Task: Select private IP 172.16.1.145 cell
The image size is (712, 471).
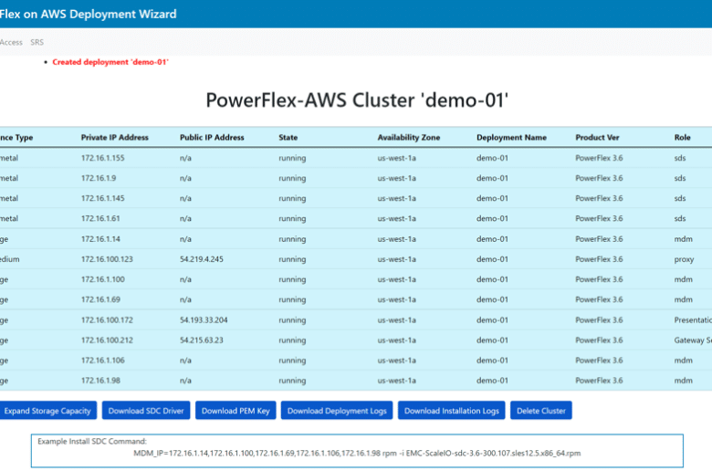Action: coord(102,198)
